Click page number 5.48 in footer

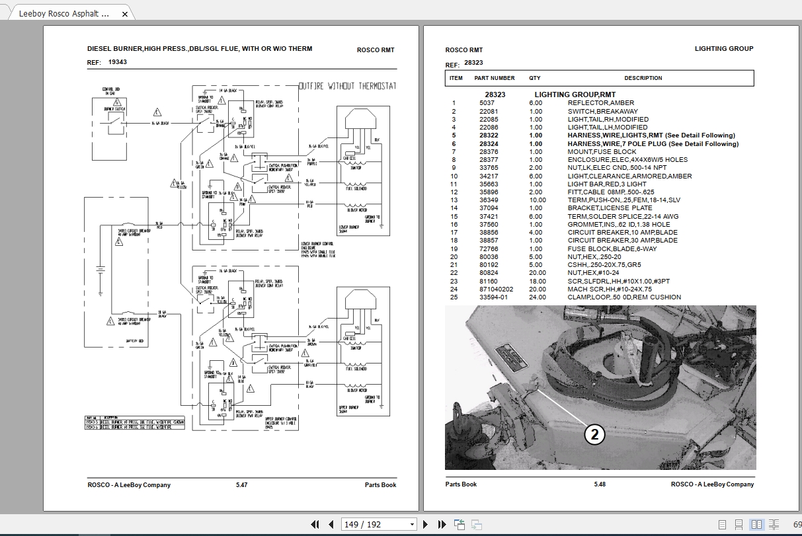[x=600, y=484]
